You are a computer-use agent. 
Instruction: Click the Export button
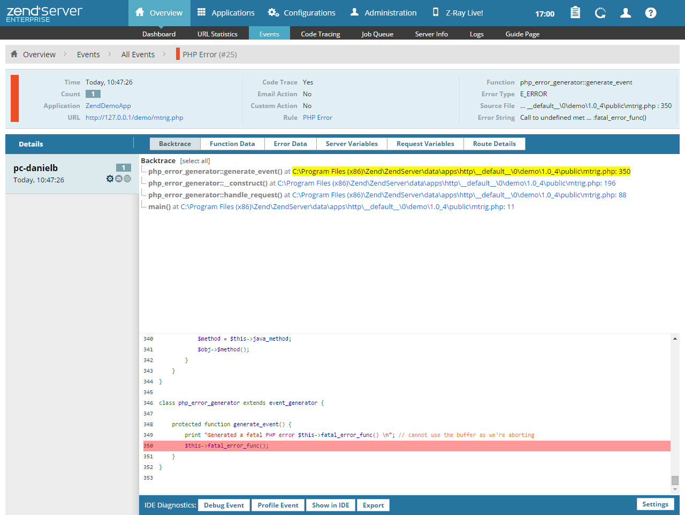[373, 505]
